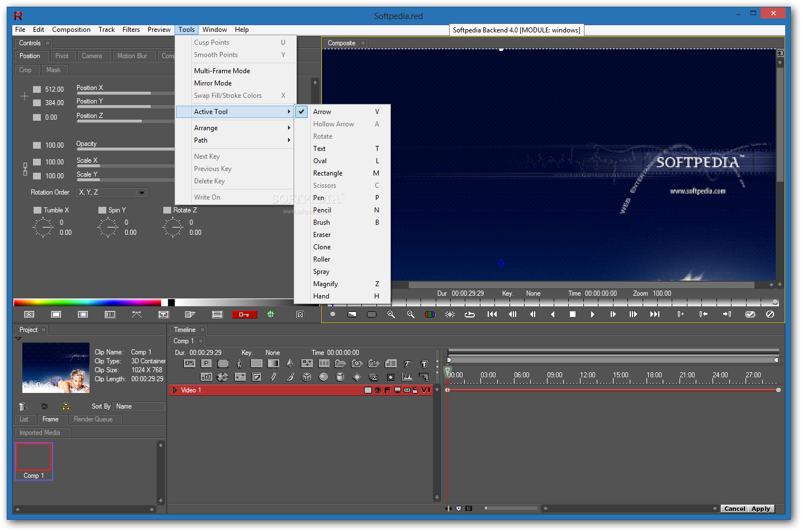
Task: Click the loop playback icon
Action: [470, 314]
